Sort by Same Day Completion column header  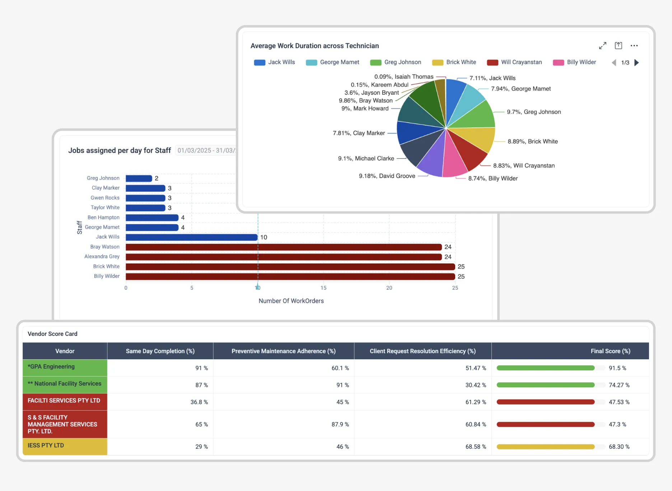160,351
